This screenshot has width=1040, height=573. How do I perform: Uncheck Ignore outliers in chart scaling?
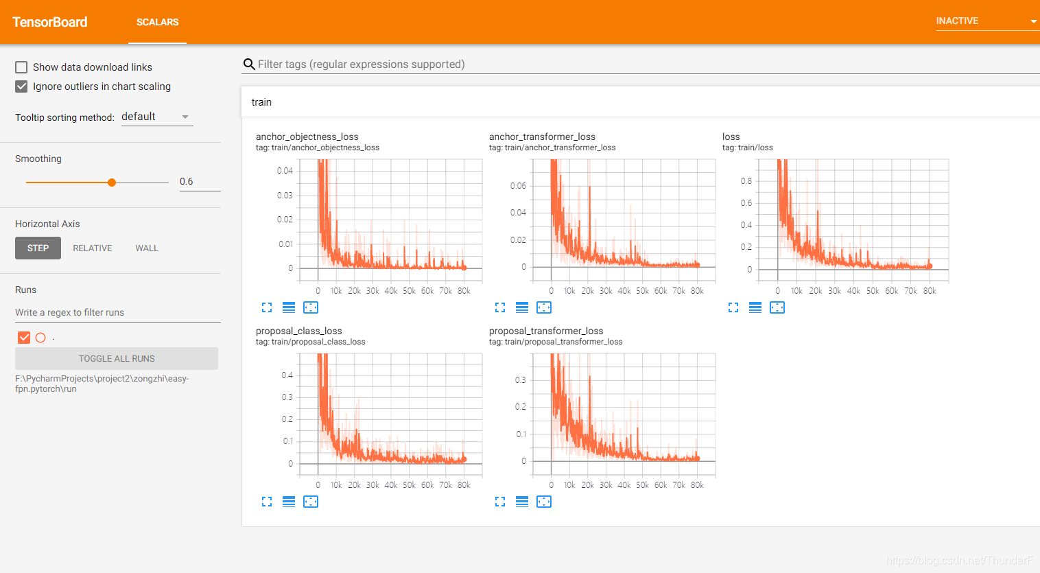click(x=21, y=86)
